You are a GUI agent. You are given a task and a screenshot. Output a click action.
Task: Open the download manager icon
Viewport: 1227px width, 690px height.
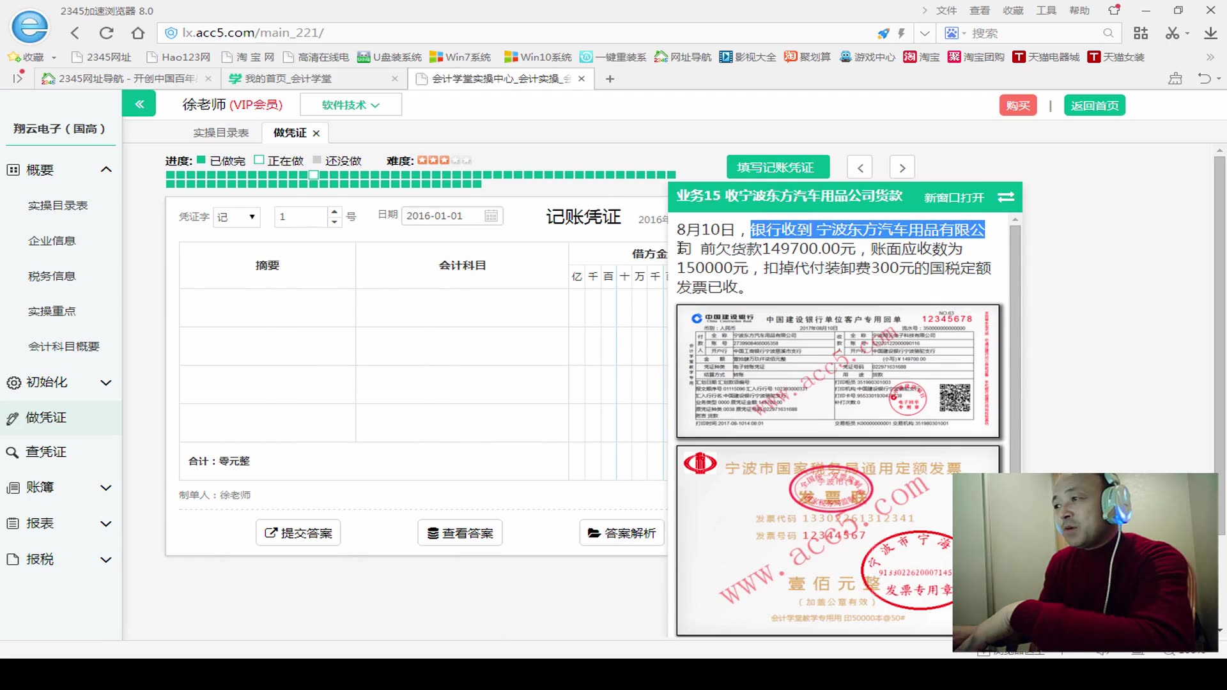point(1211,33)
